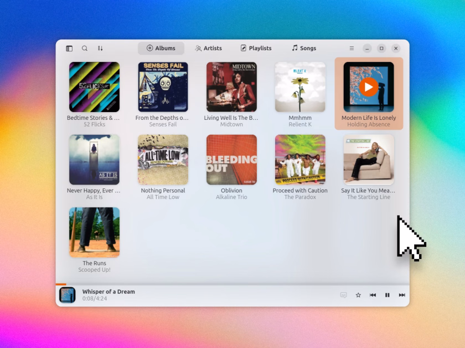Screen dimensions: 465x348
Task: Click the Holding Absence artist label
Action: click(369, 124)
